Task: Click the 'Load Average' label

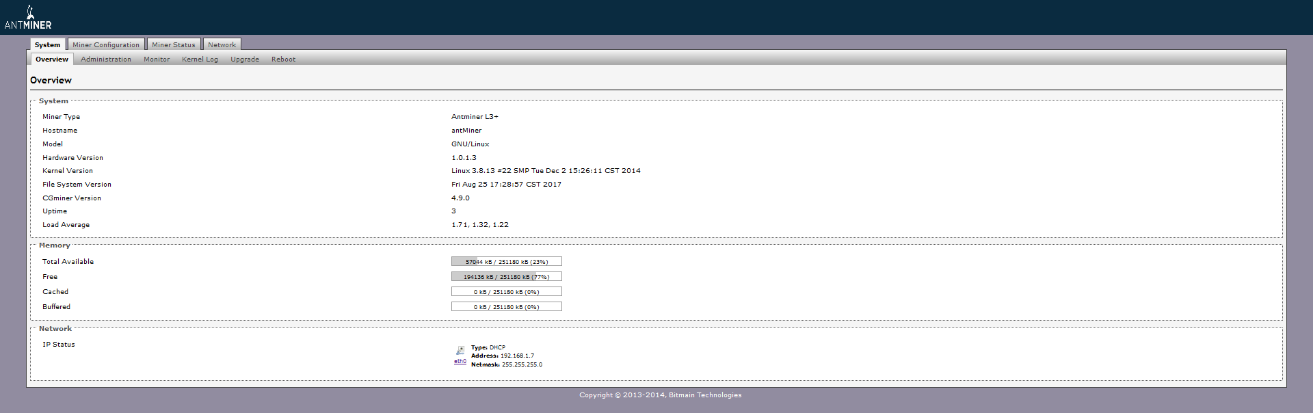Action: (66, 225)
